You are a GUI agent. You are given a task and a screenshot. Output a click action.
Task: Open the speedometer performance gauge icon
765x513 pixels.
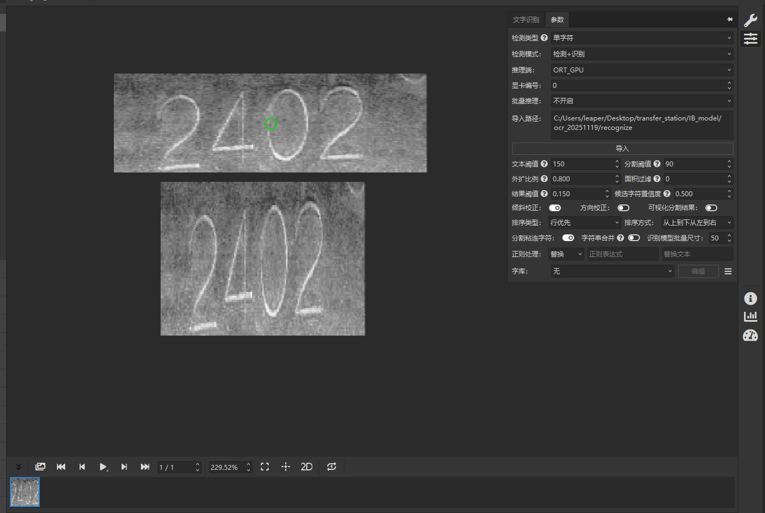(x=750, y=335)
